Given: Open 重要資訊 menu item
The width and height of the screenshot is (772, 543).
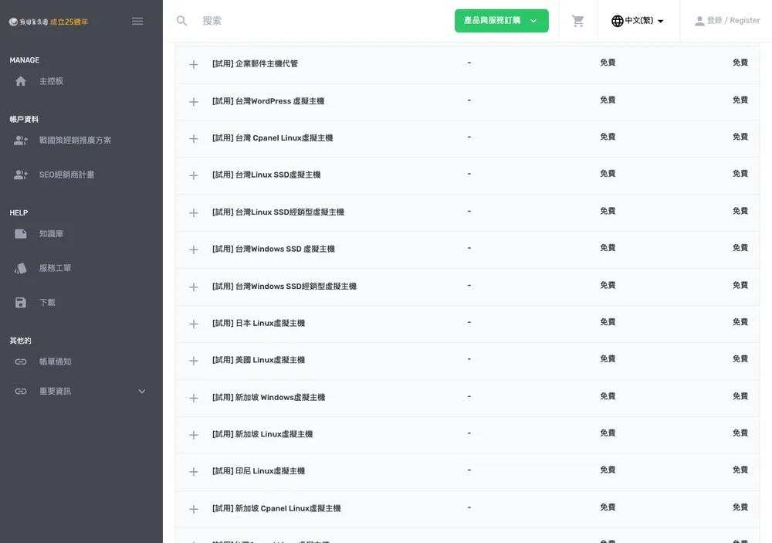Looking at the screenshot, I should point(55,392).
